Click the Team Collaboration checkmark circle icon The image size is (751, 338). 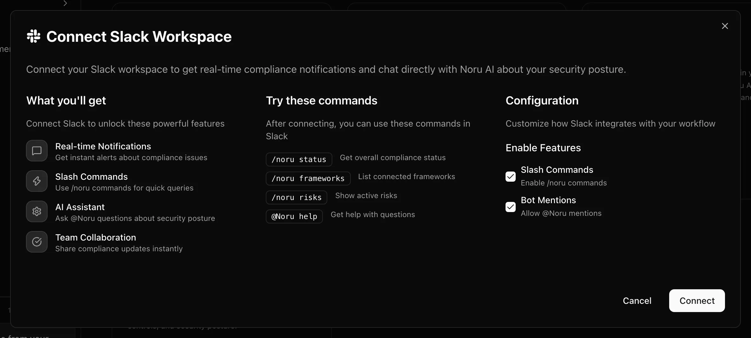click(x=37, y=242)
